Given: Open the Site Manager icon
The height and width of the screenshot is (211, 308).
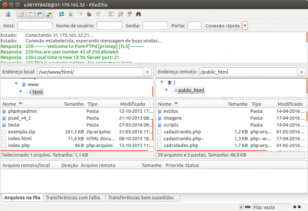Looking at the screenshot, I should pos(8,14).
